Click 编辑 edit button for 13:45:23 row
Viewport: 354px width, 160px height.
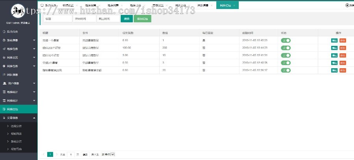334,40
